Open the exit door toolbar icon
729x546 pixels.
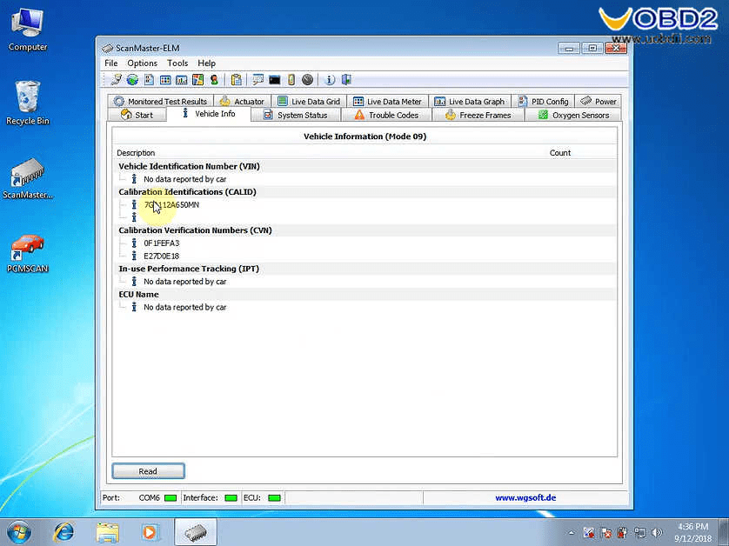pos(346,79)
